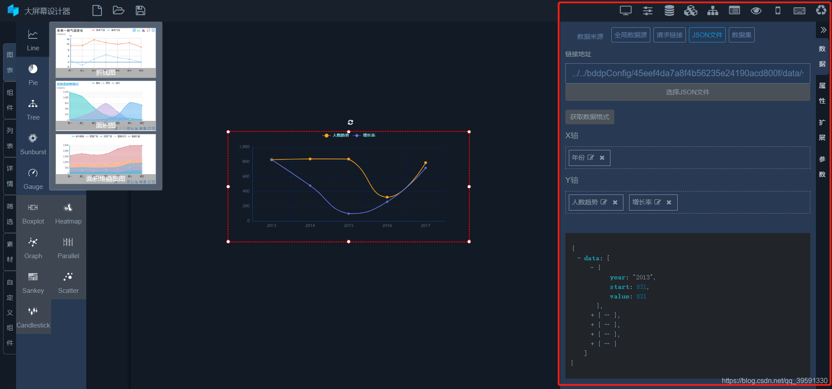
Task: Open the sliders settings icon
Action: 648,10
